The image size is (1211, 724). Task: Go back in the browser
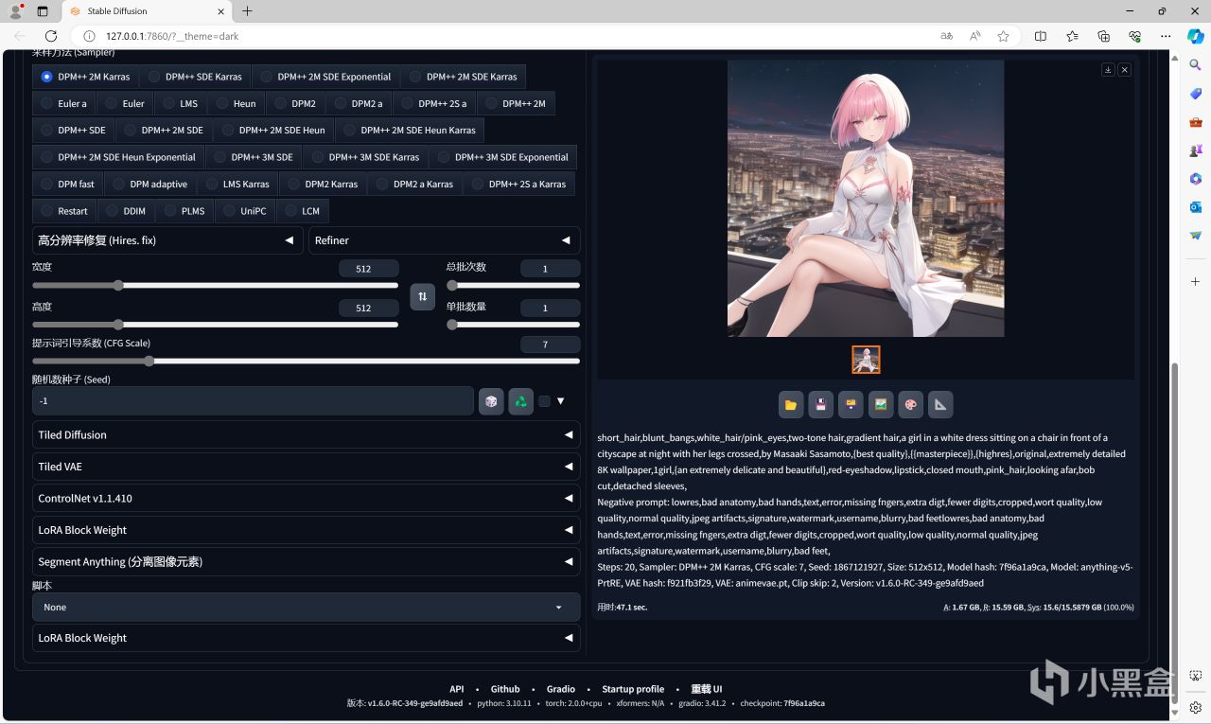click(x=20, y=36)
